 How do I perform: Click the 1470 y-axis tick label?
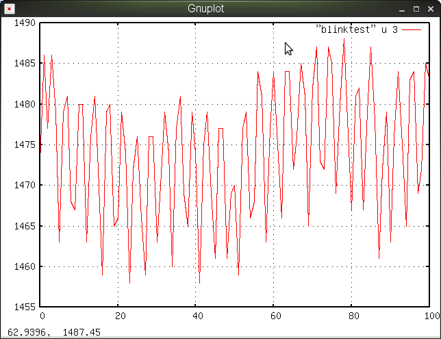(x=24, y=185)
